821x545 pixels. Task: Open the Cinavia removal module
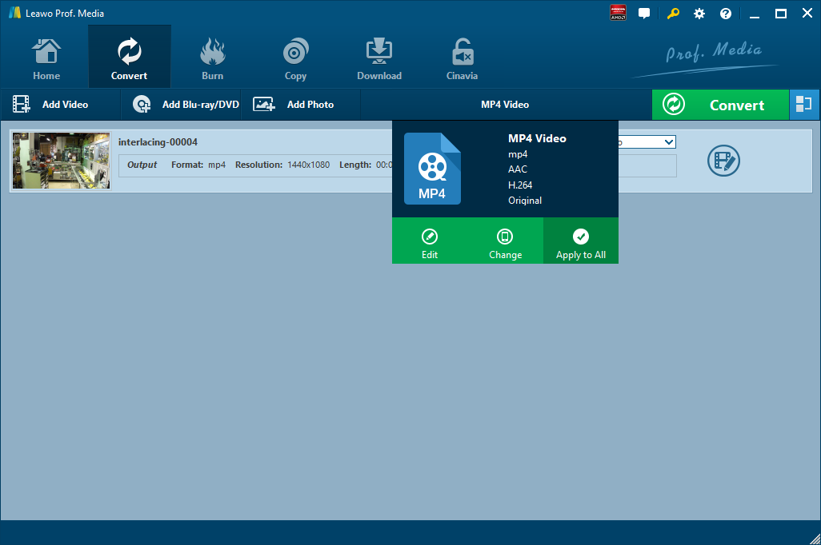click(x=462, y=60)
